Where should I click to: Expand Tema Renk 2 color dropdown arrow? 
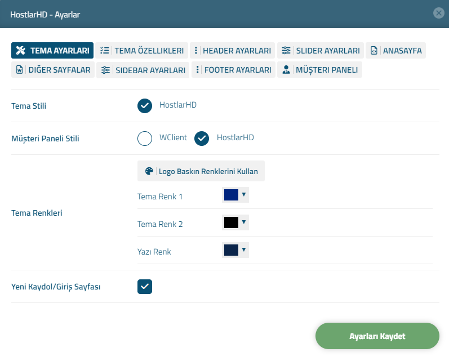click(244, 222)
